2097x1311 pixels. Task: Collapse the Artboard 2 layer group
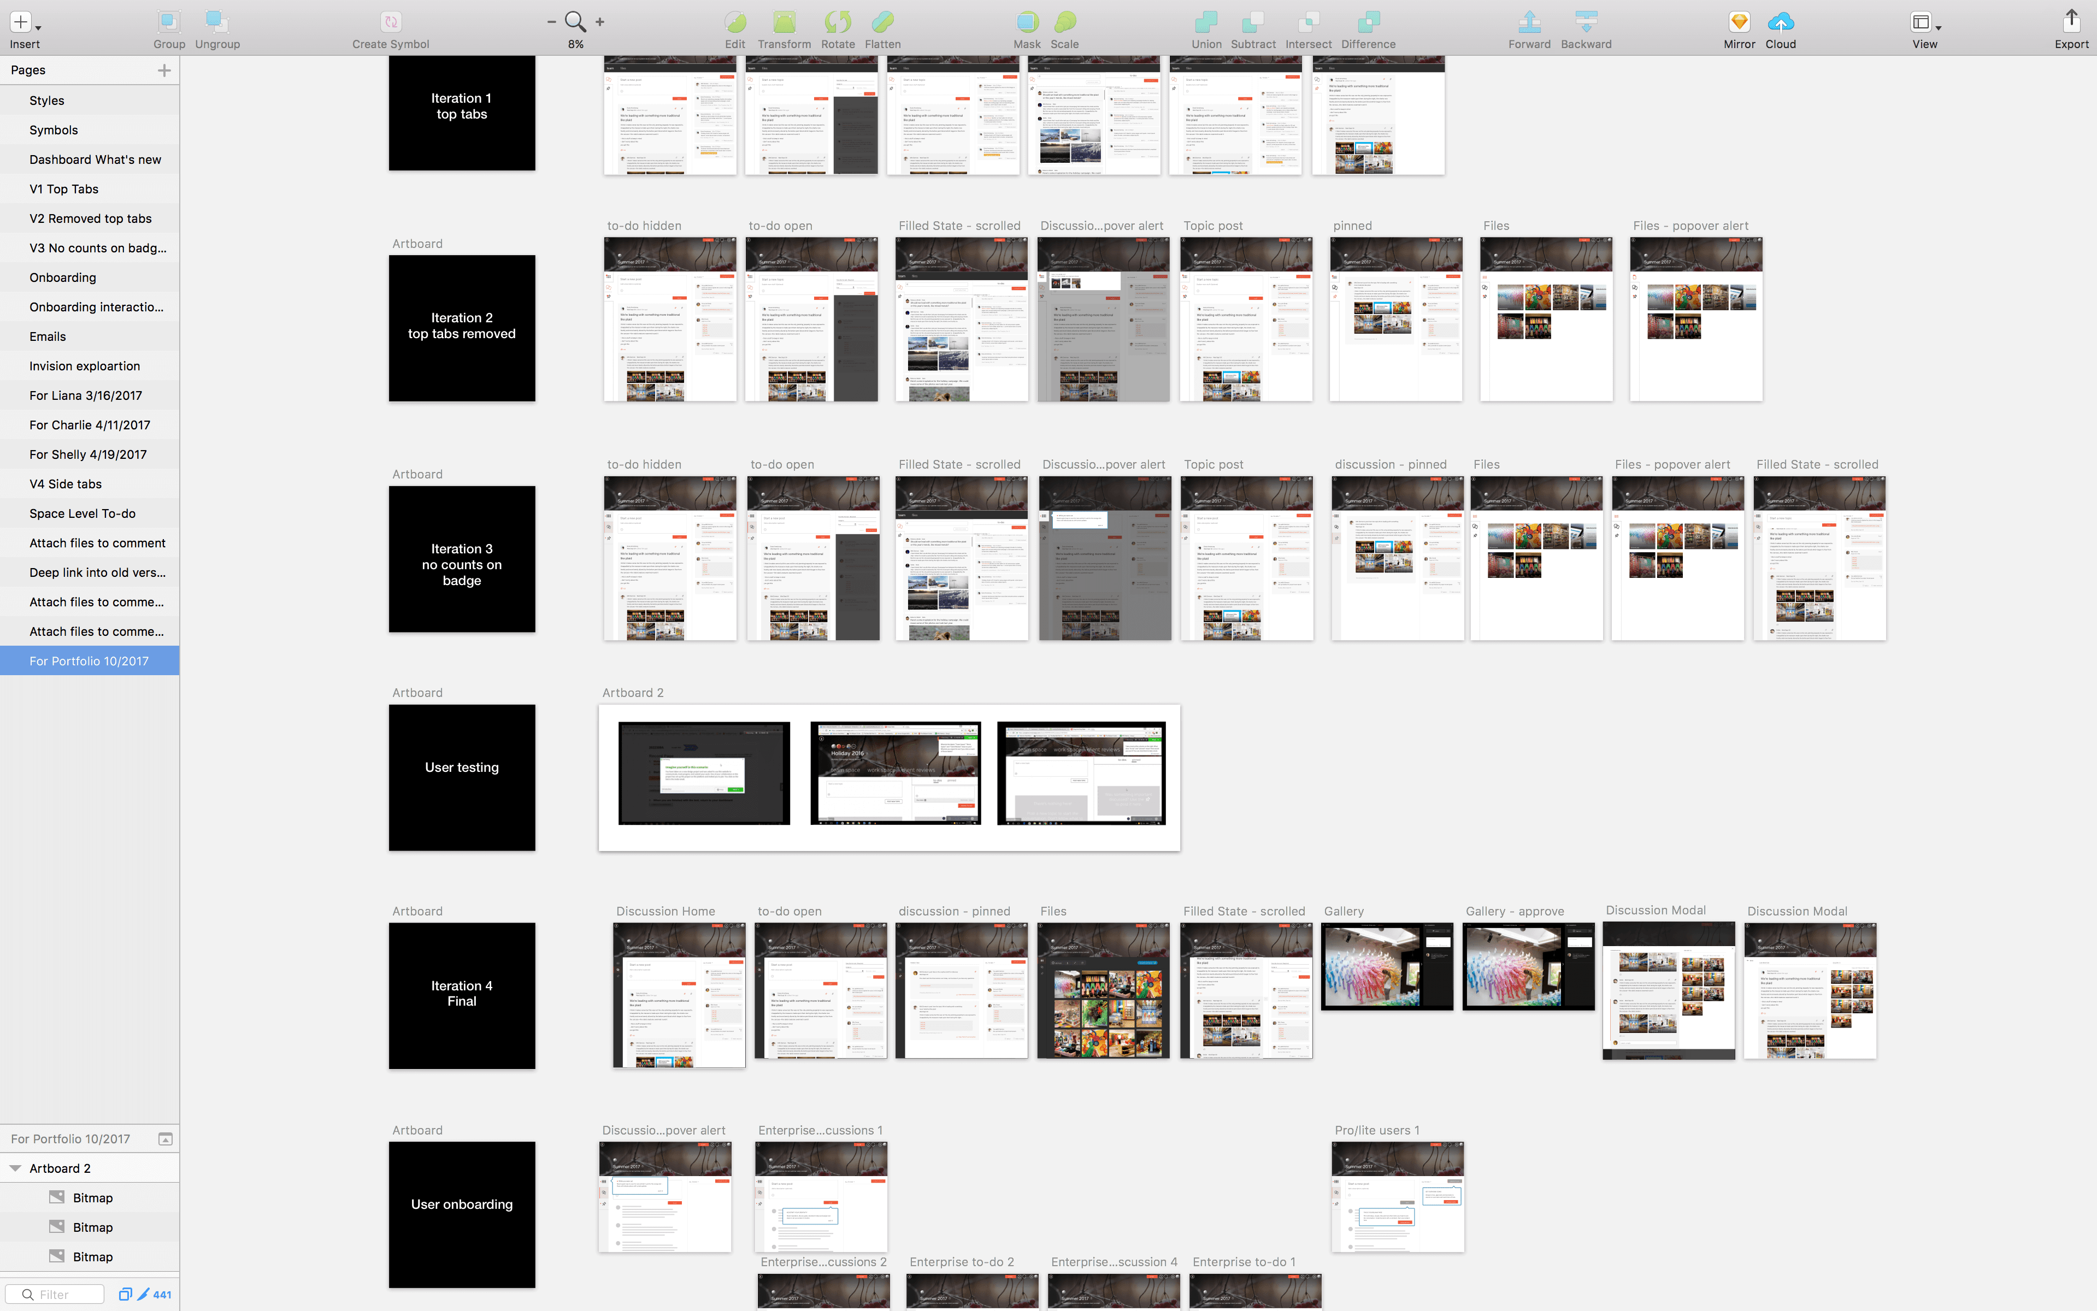pos(16,1168)
